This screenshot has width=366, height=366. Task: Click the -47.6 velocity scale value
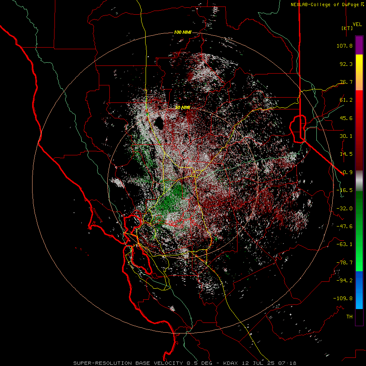344,227
